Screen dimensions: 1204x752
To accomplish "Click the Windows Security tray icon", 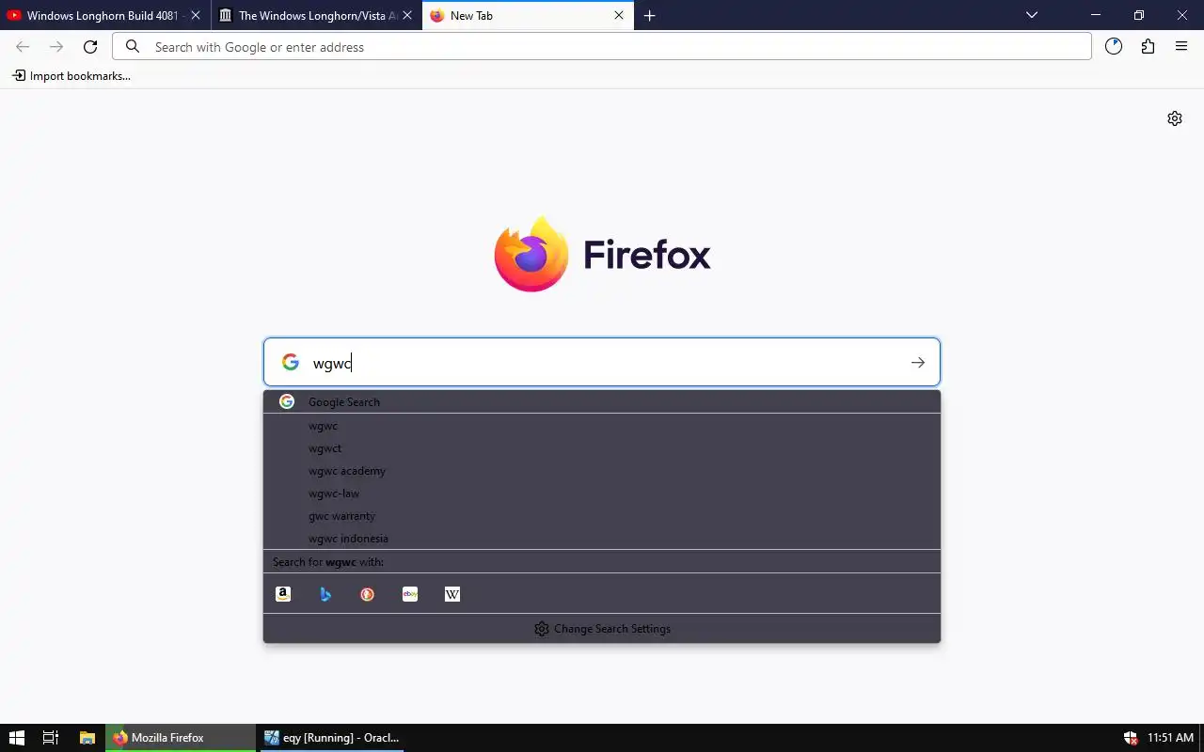I will click(x=1130, y=738).
